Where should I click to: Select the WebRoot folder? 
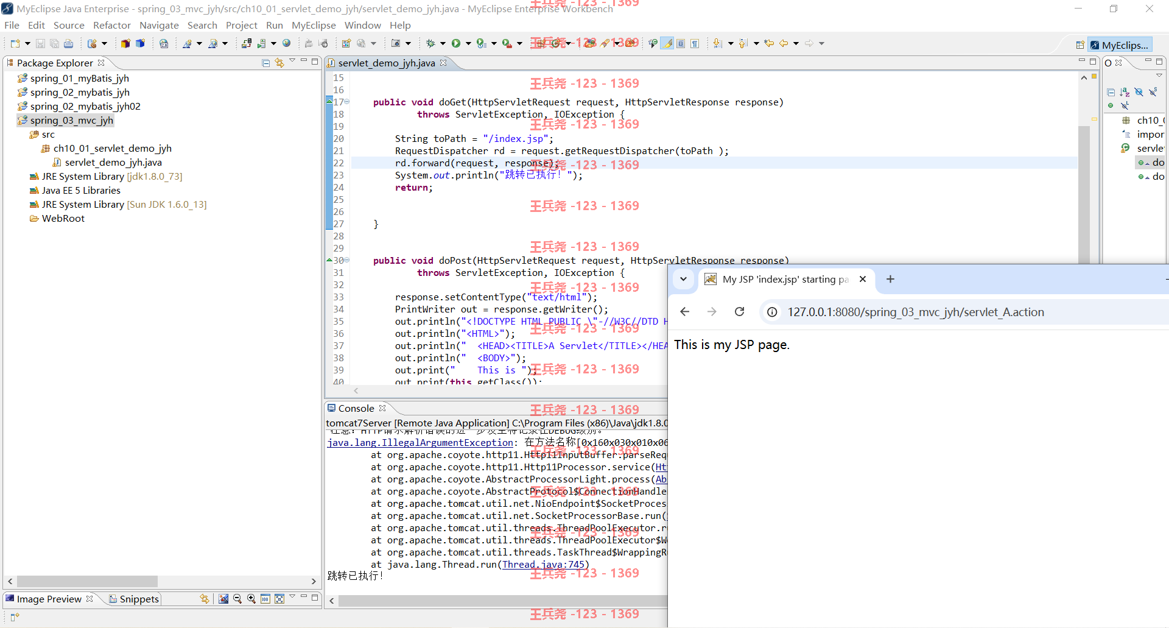63,218
